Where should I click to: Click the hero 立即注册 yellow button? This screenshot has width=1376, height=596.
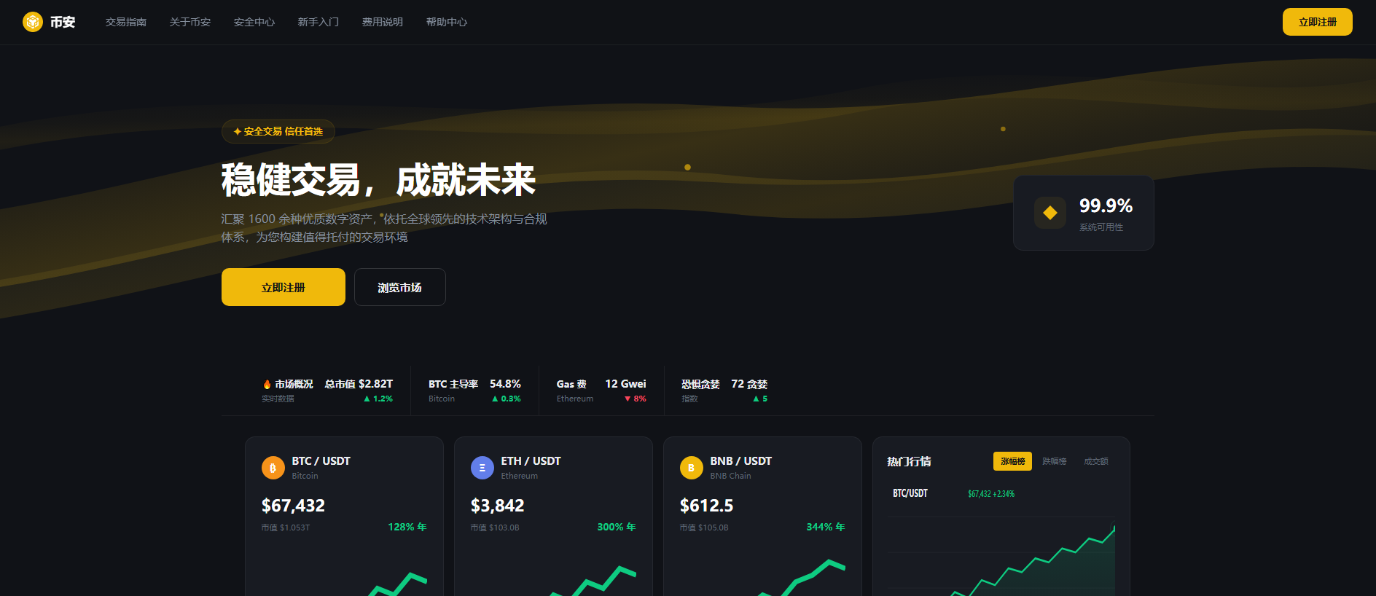click(x=284, y=287)
